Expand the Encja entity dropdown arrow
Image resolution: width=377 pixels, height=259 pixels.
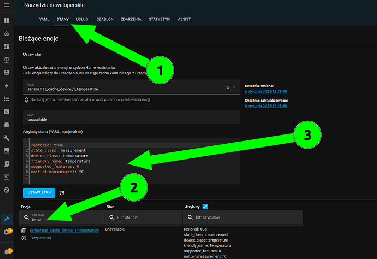pyautogui.click(x=234, y=87)
